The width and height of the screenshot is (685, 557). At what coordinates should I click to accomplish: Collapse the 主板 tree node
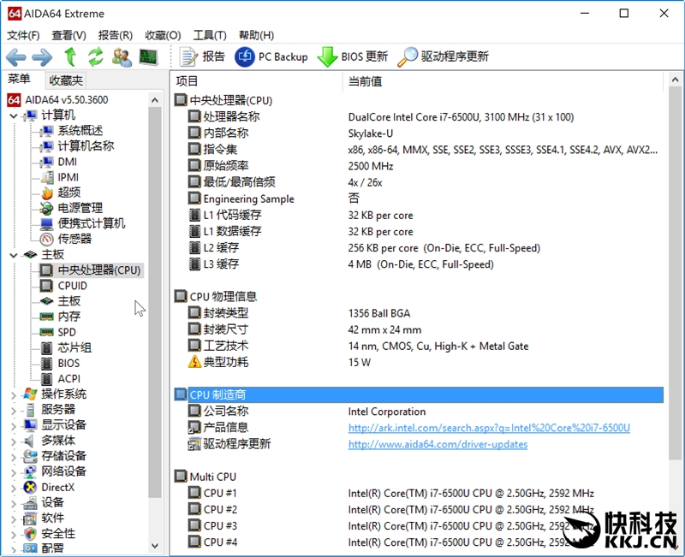pos(13,255)
